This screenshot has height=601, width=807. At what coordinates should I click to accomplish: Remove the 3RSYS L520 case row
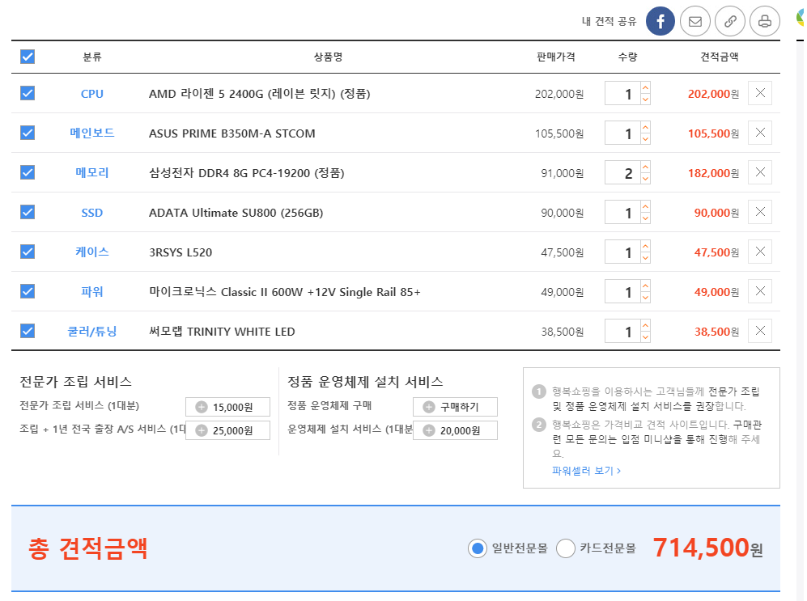click(x=760, y=252)
